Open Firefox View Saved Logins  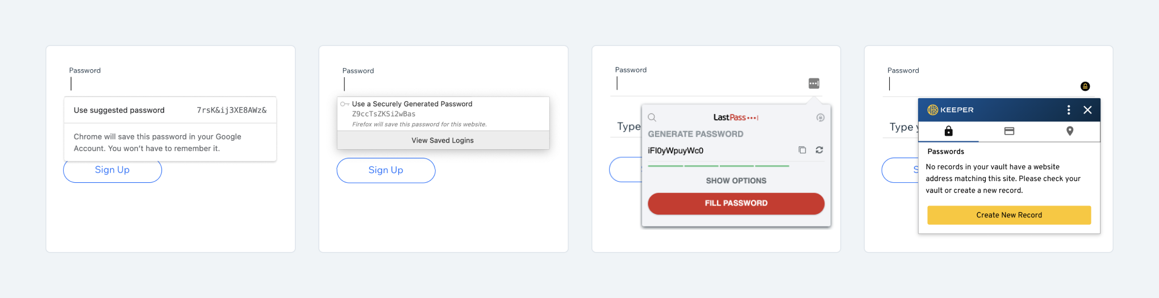tap(443, 140)
